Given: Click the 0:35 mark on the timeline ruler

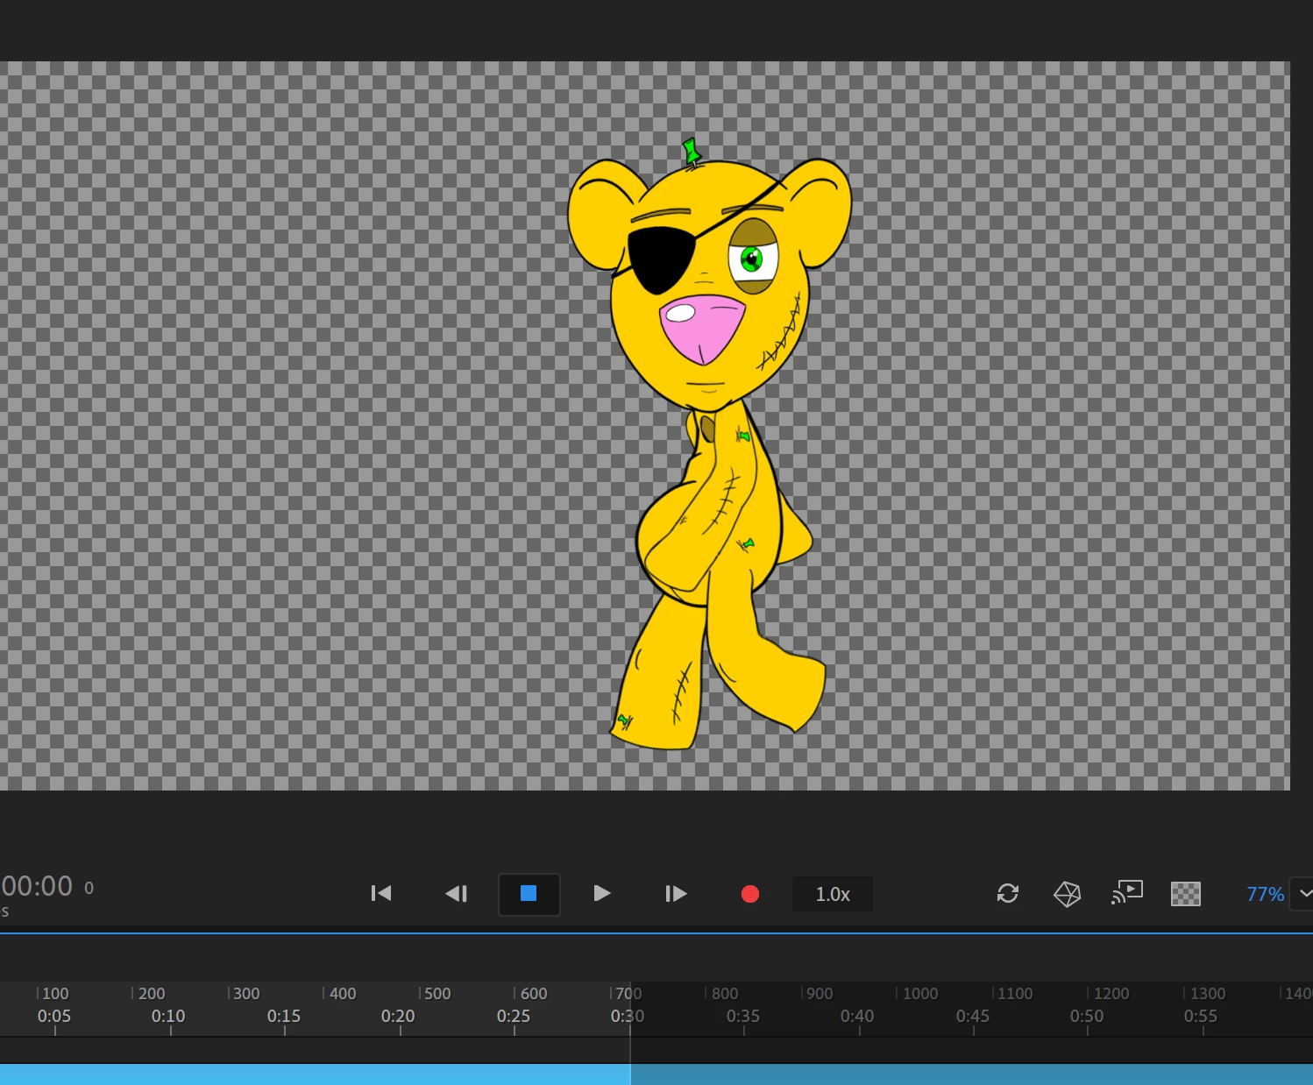Looking at the screenshot, I should click(743, 1017).
